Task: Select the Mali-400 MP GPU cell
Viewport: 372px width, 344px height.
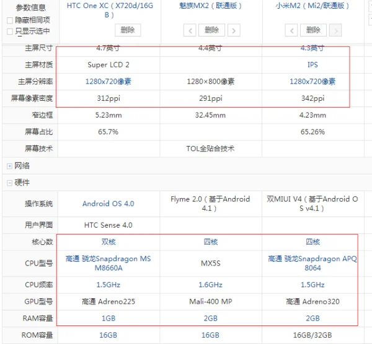Action: click(x=210, y=301)
